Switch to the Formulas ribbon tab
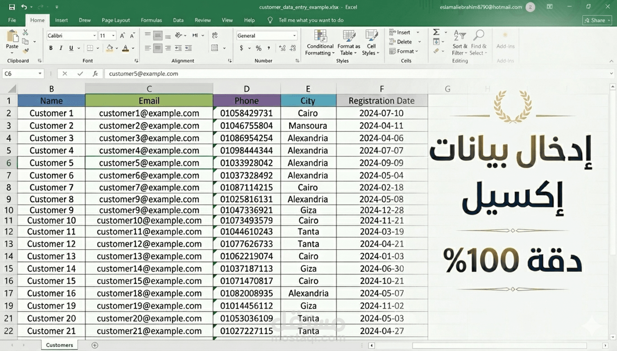Screen dimensions: 617x351 point(151,20)
